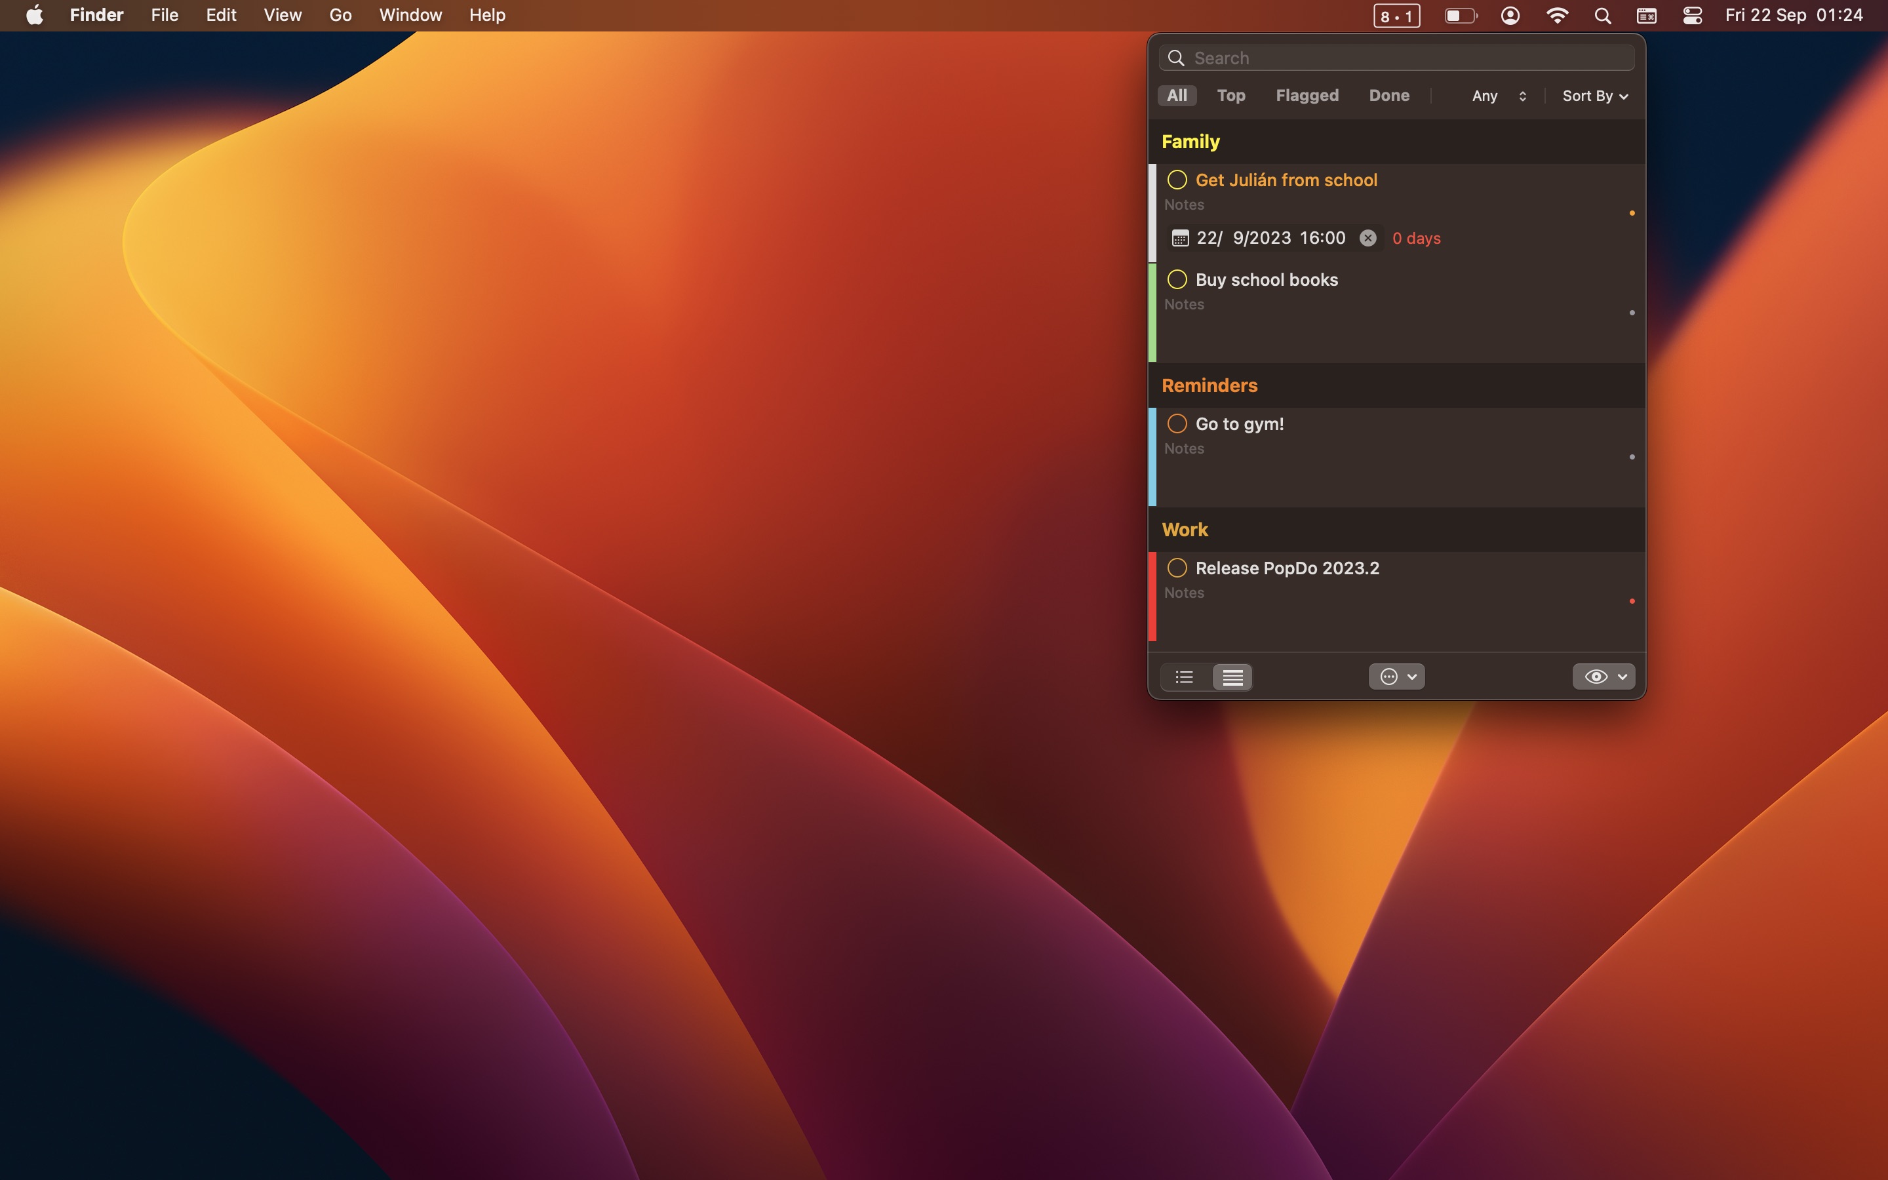The height and width of the screenshot is (1180, 1888).
Task: Switch to compact list view icon
Action: tap(1185, 677)
